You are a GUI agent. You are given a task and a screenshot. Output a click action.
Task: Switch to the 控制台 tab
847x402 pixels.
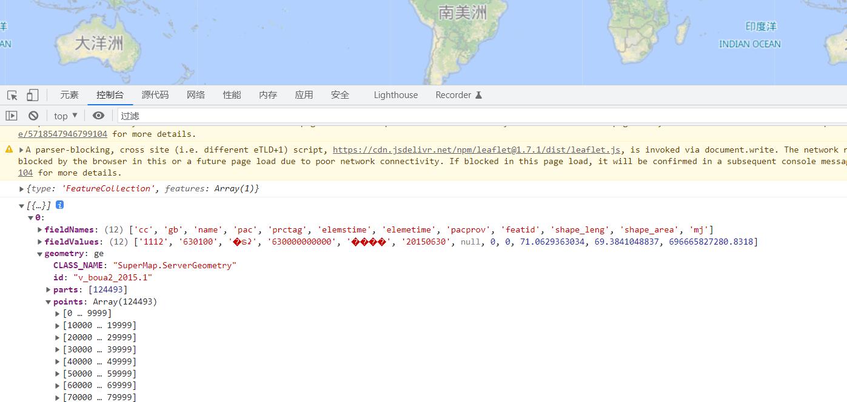coord(110,95)
